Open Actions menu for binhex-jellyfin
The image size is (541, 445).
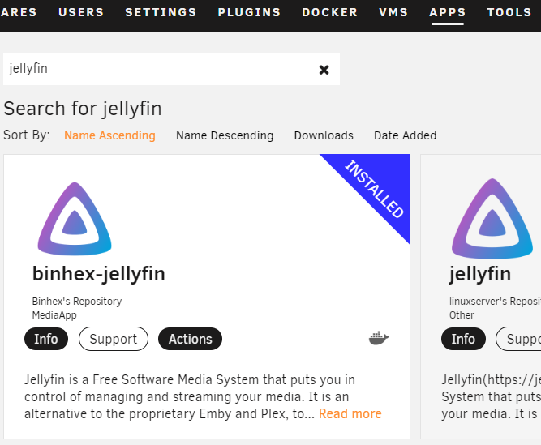(x=190, y=339)
